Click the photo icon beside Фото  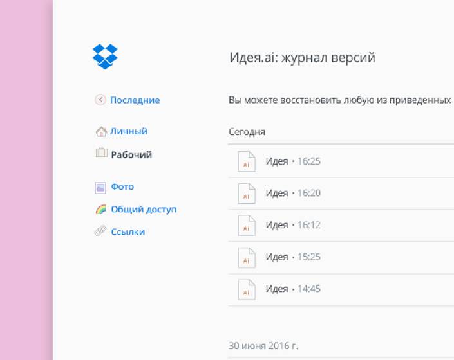pos(100,188)
